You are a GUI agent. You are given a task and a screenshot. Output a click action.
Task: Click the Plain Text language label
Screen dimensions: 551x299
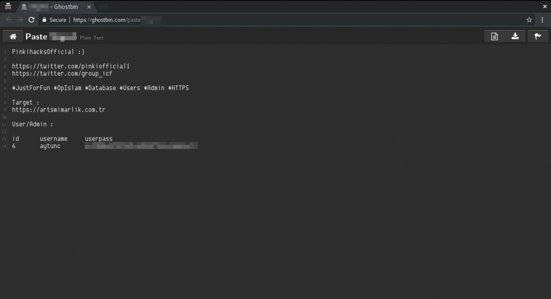click(x=91, y=38)
